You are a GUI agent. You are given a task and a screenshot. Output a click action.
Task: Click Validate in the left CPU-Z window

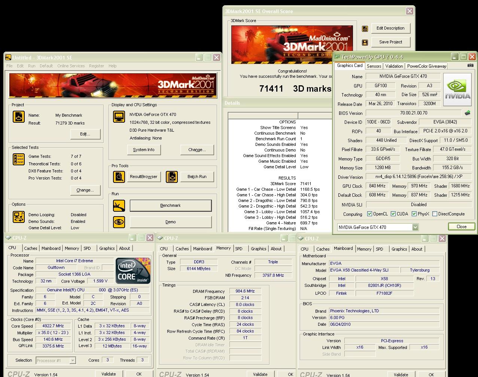(x=109, y=374)
